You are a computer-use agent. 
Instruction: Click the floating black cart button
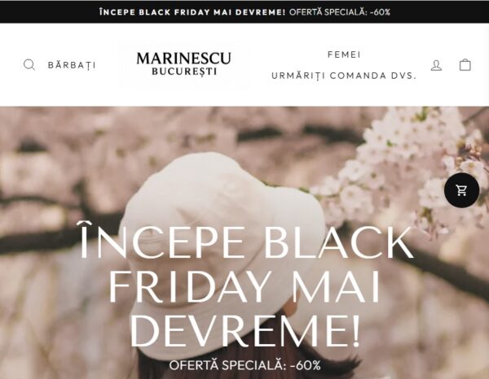point(461,189)
